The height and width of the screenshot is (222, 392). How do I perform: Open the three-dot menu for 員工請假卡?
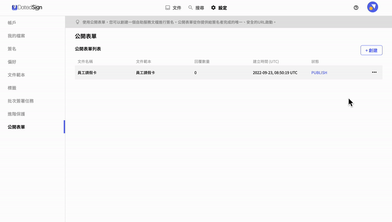(x=374, y=72)
